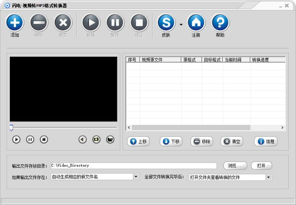Click the app logo in title bar

[7, 5]
